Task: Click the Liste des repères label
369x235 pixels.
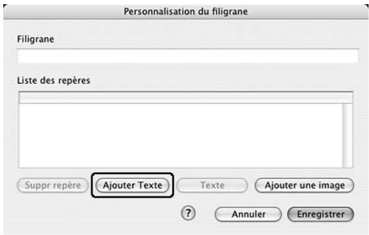Action: click(53, 81)
